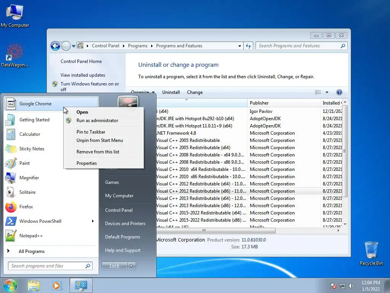The width and height of the screenshot is (390, 293).
Task: Open the view options dropdown arrow
Action: pos(327,92)
